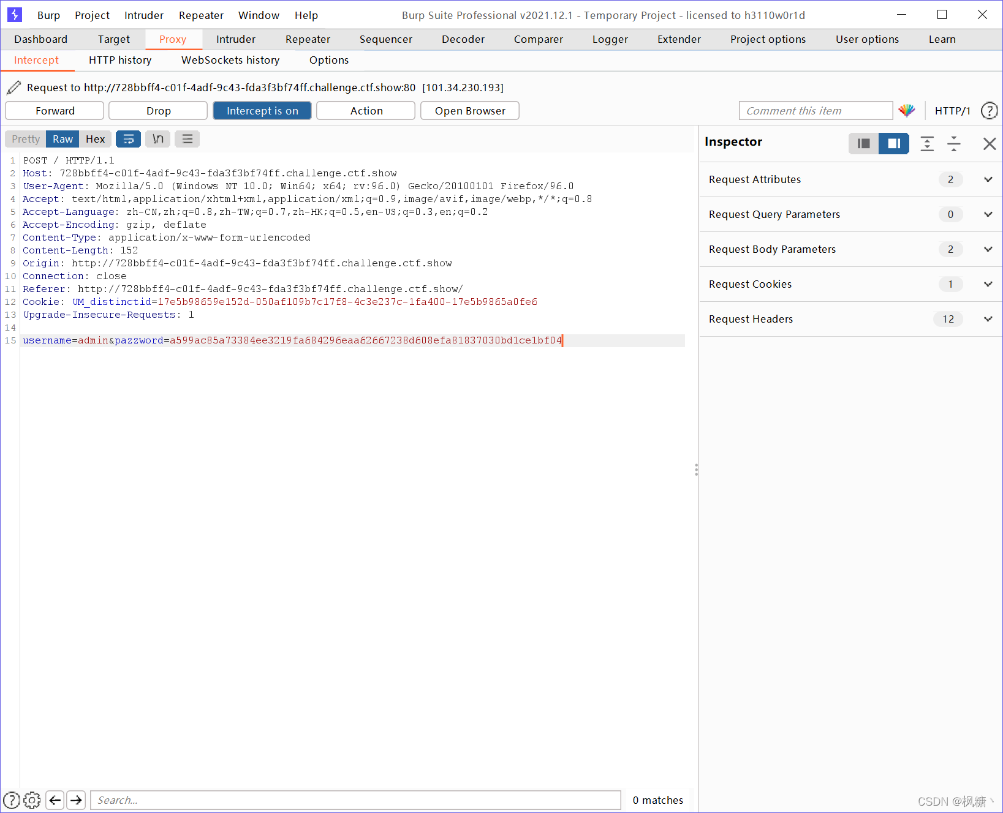
Task: Switch to the Comparer tab
Action: click(x=539, y=39)
